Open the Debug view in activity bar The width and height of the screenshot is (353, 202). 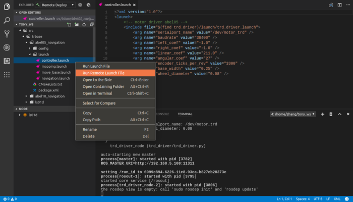coord(7,47)
